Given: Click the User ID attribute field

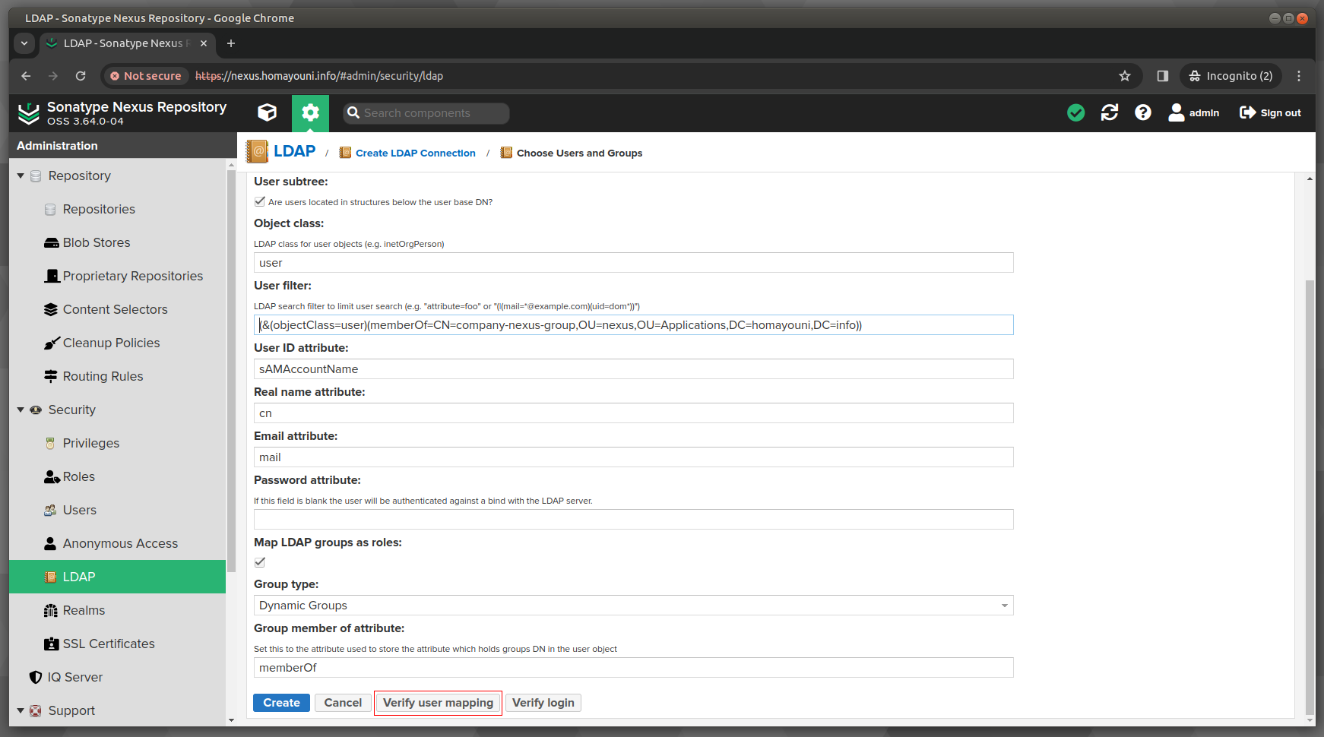Looking at the screenshot, I should (633, 369).
